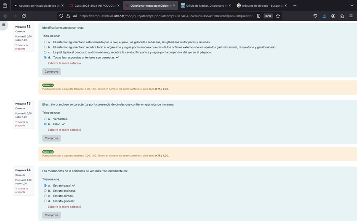Go back to previous page
This screenshot has width=357, height=223.
[x=6, y=16]
